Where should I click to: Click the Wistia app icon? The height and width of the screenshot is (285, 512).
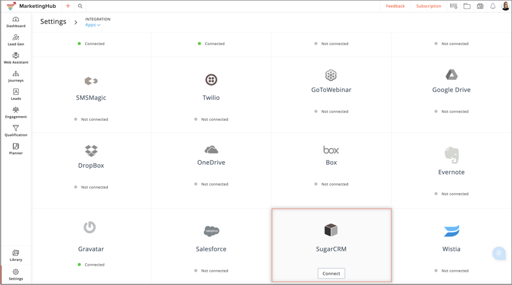[452, 231]
